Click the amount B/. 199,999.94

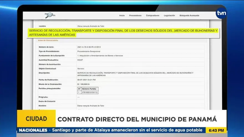tap(83, 84)
